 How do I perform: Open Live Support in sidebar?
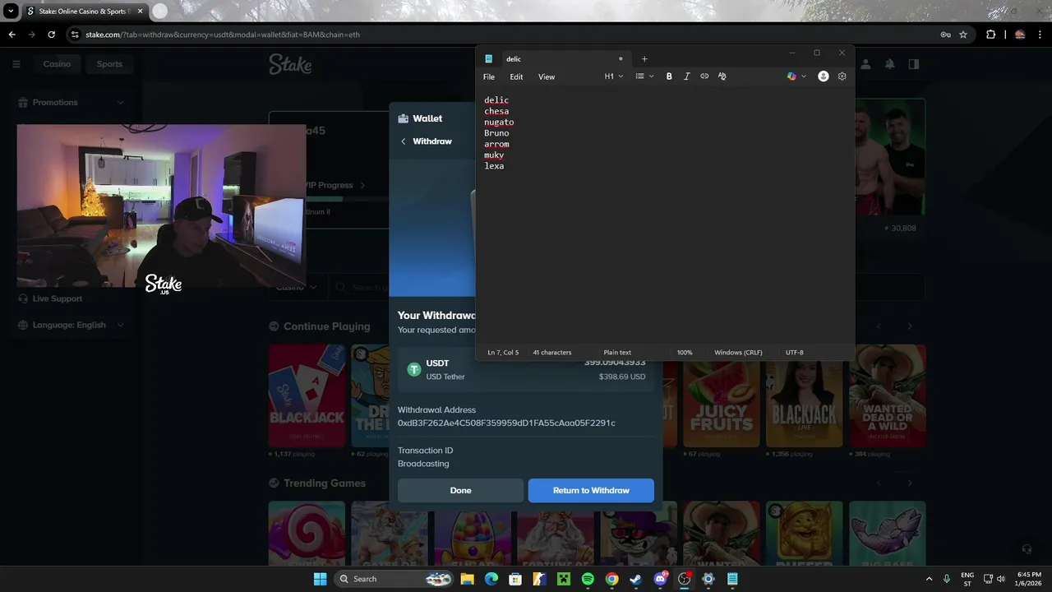57,298
